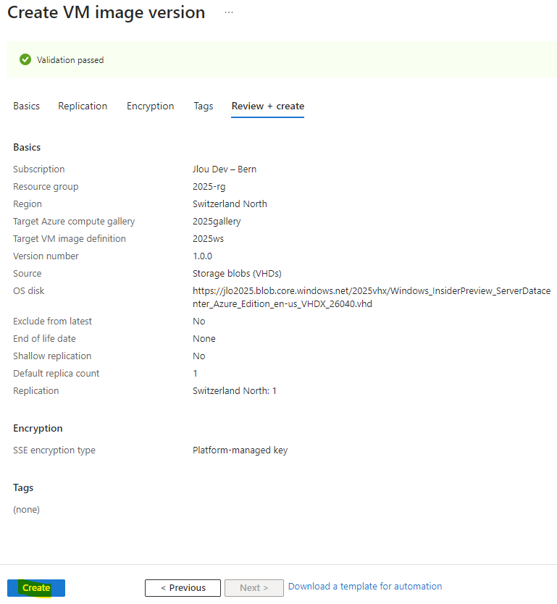Click the No value for Exclude from latest
This screenshot has width=557, height=604.
[x=198, y=322]
